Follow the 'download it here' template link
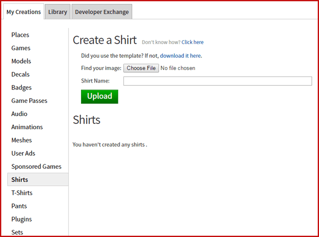Viewport: 319px width, 237px height. 181,56
